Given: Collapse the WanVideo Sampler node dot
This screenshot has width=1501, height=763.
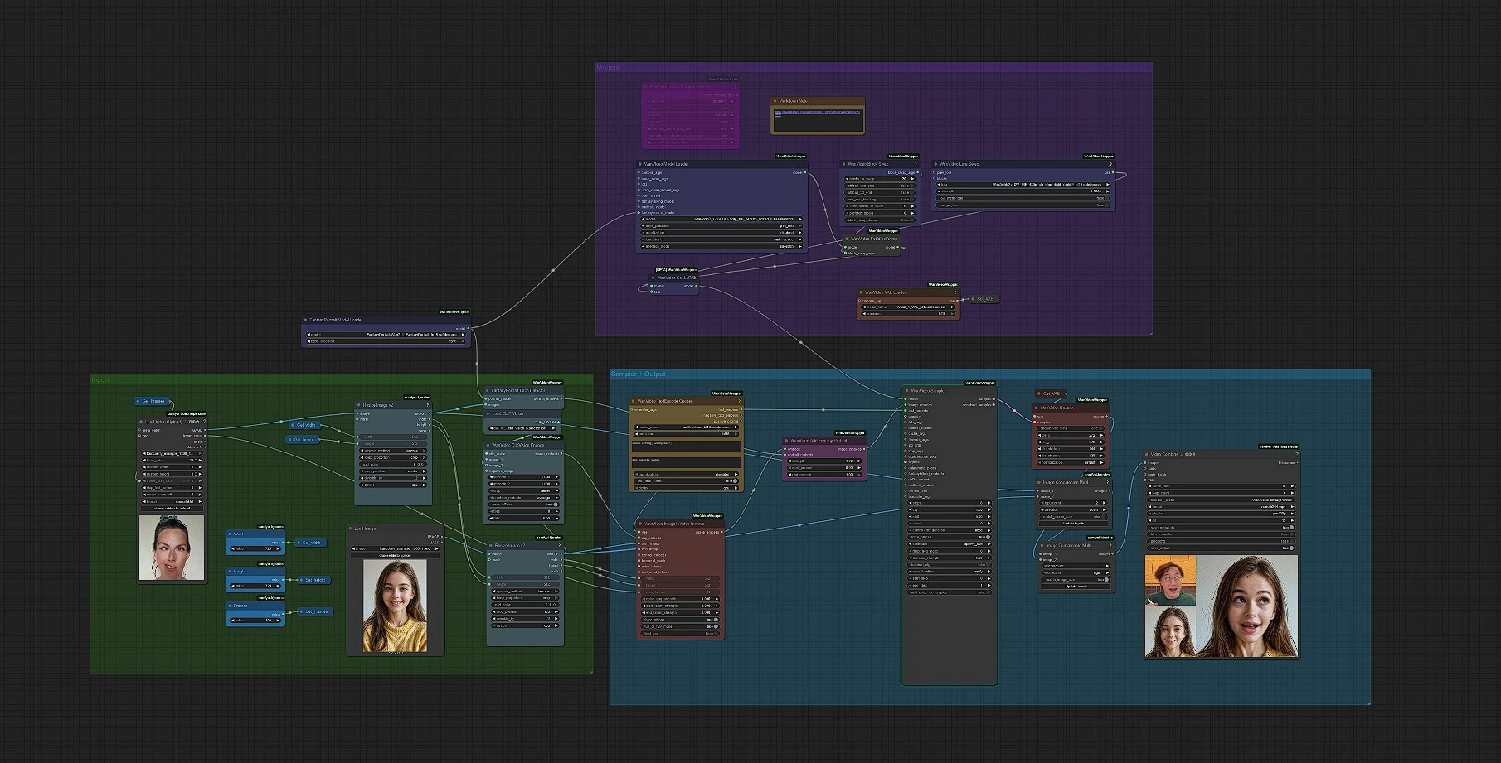Looking at the screenshot, I should pos(907,391).
